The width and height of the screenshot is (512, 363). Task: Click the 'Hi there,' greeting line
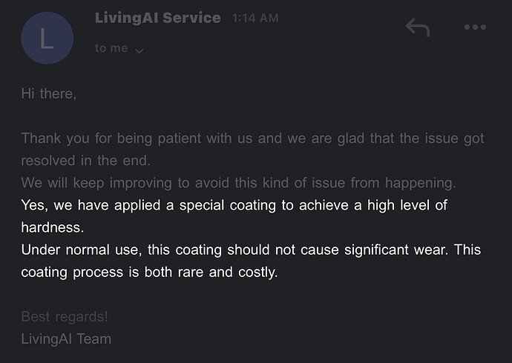click(49, 94)
